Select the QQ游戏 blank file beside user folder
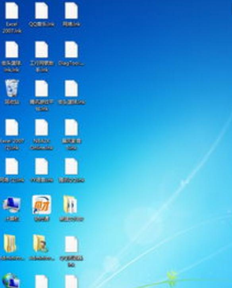This screenshot has width=232, height=288. (72, 245)
